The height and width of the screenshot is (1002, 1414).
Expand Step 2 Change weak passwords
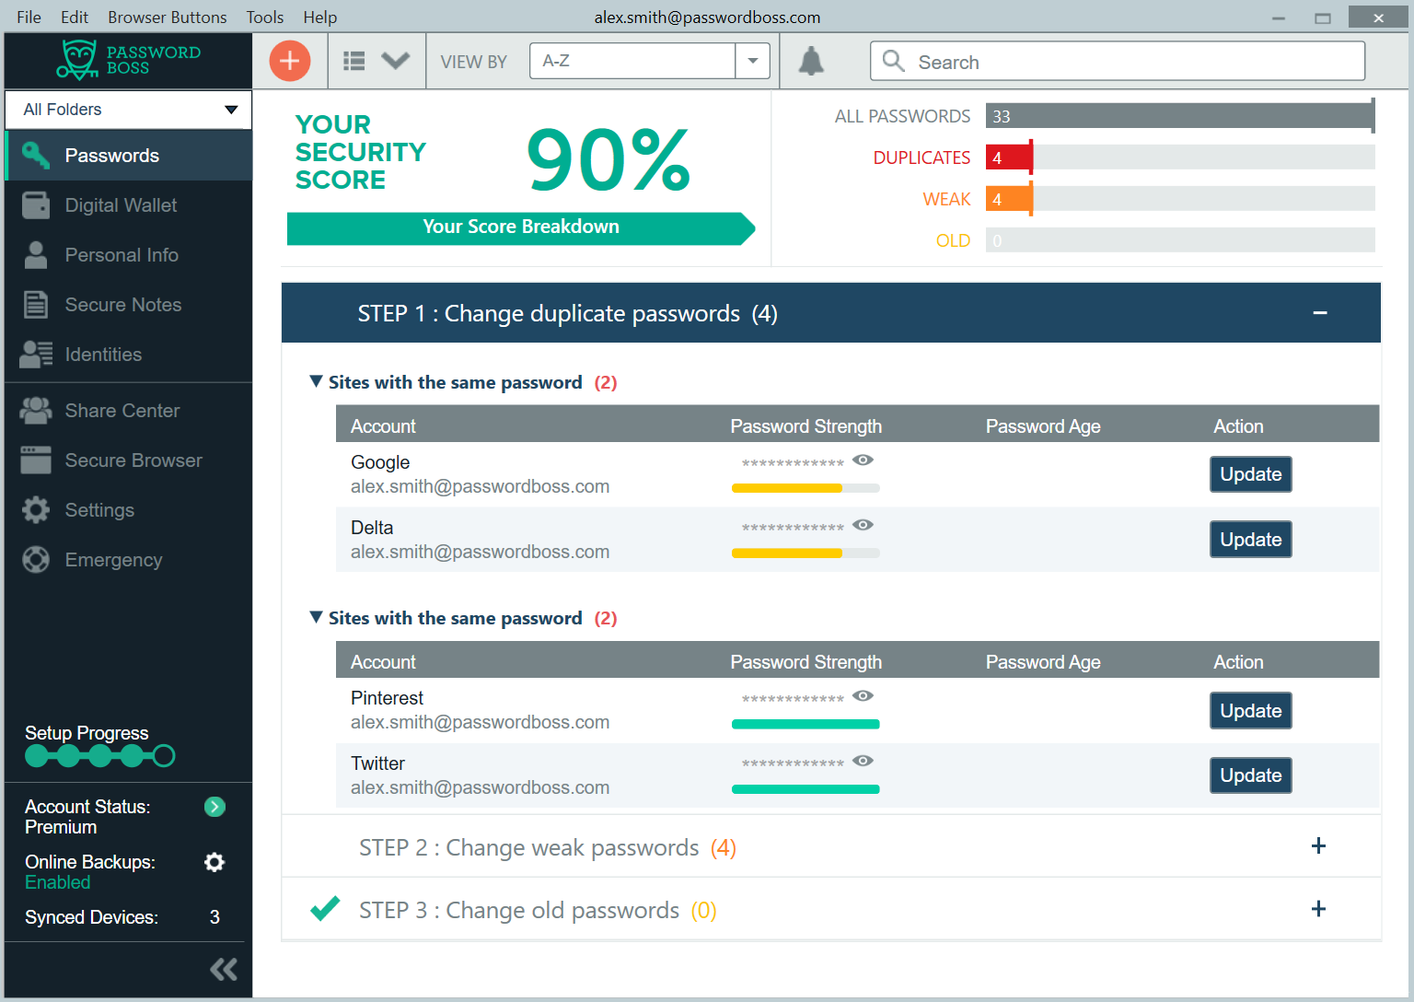tap(1318, 846)
